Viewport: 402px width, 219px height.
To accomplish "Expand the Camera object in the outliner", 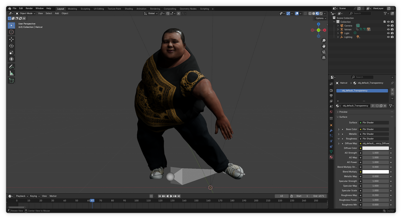I will point(338,26).
